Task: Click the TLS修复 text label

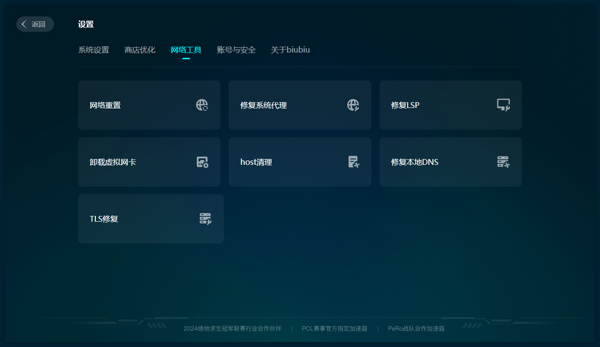Action: click(x=104, y=219)
